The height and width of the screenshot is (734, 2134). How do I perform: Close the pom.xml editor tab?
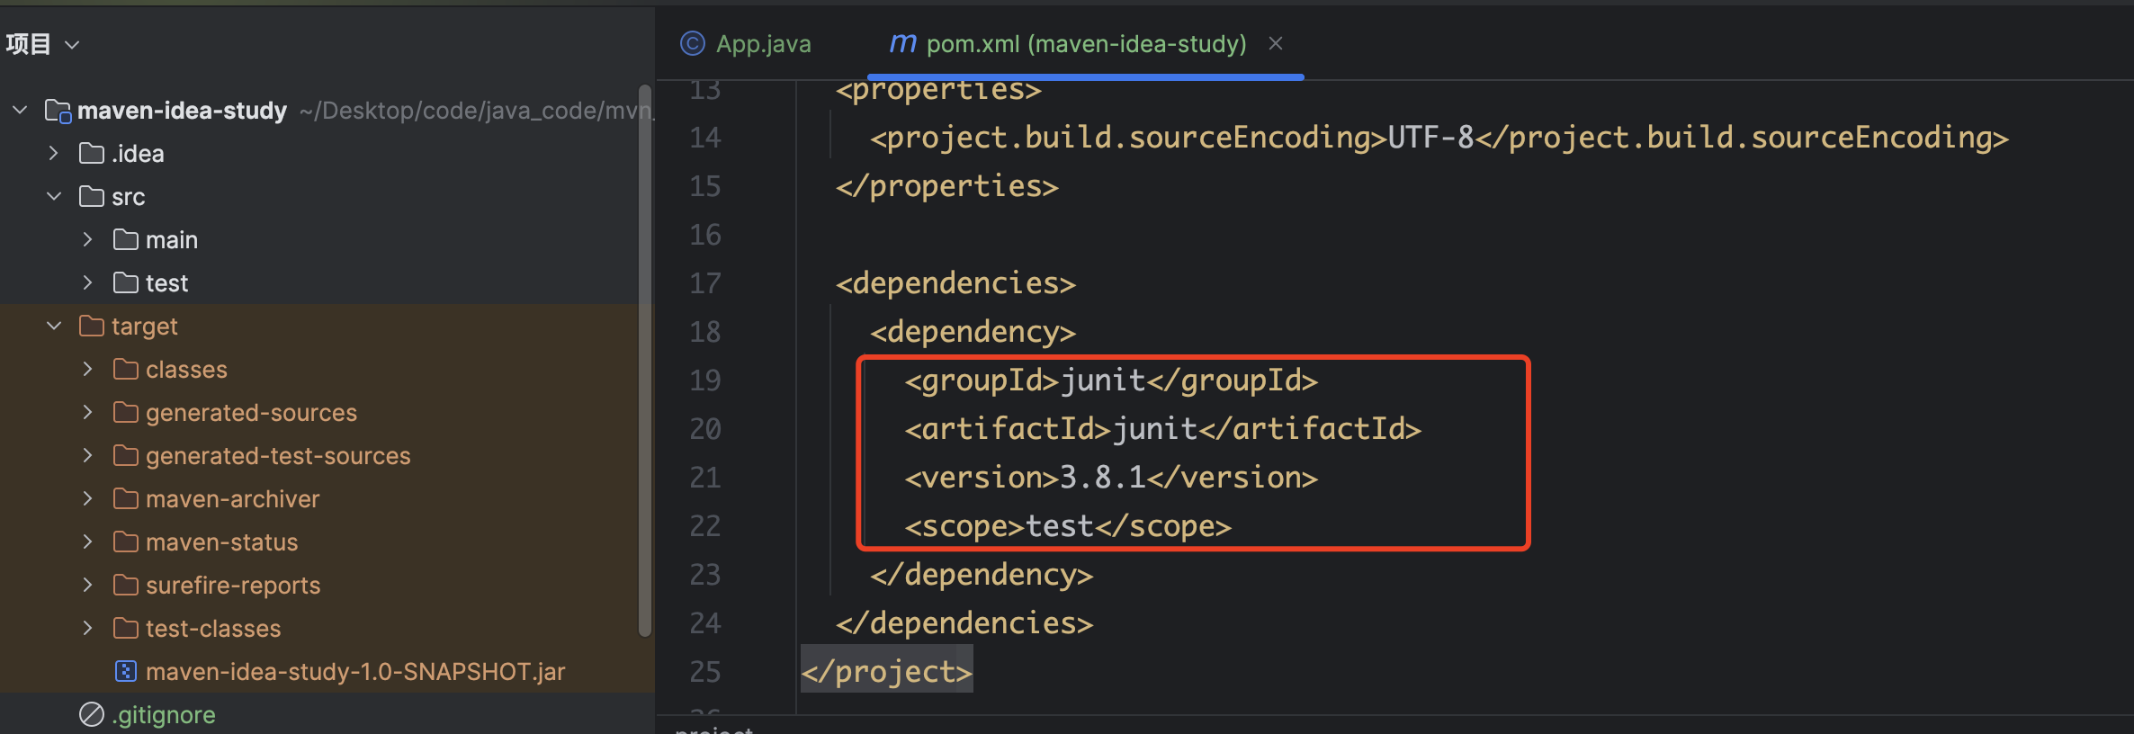1275,43
